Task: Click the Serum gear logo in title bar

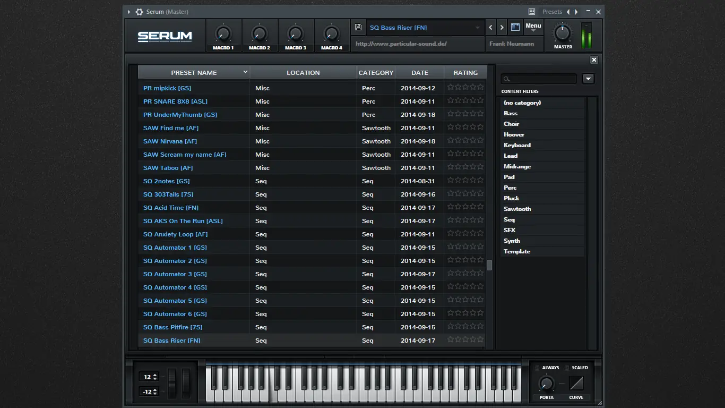Action: coord(139,11)
